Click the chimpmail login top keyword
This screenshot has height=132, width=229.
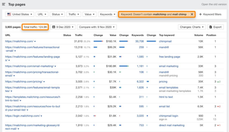pos(168,116)
